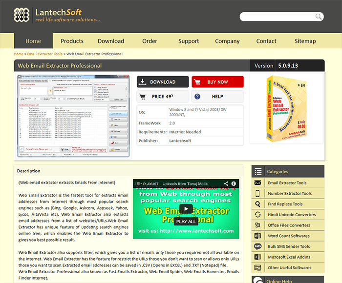
Task: Open the Support menu item
Action: click(x=189, y=41)
